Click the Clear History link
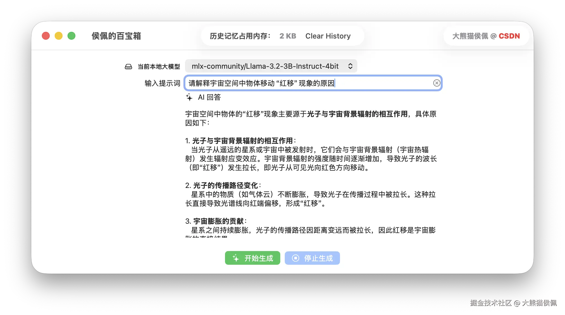This screenshot has height=315, width=565. pos(328,36)
